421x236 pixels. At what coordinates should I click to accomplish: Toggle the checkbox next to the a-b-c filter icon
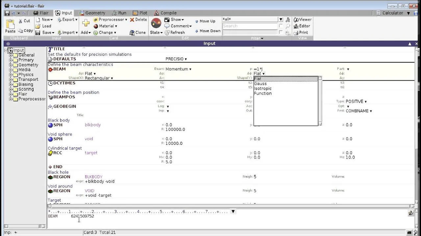pyautogui.click(x=281, y=32)
